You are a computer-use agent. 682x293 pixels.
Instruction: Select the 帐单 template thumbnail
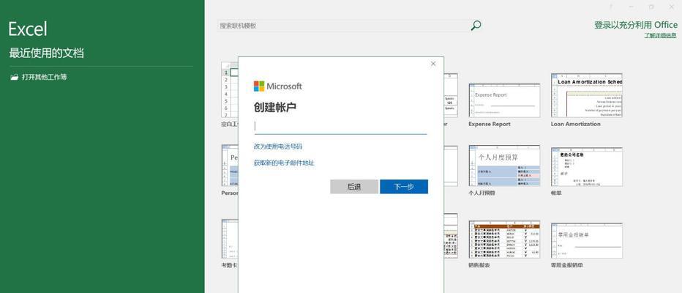click(x=586, y=167)
